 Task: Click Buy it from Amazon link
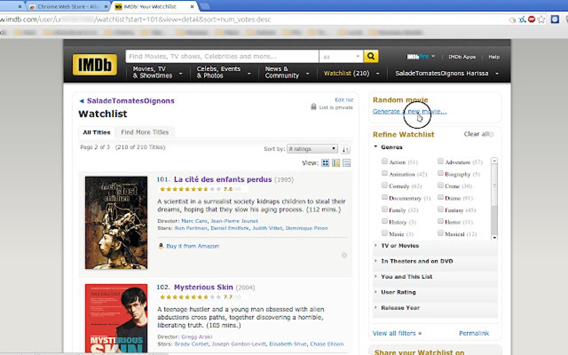[192, 246]
